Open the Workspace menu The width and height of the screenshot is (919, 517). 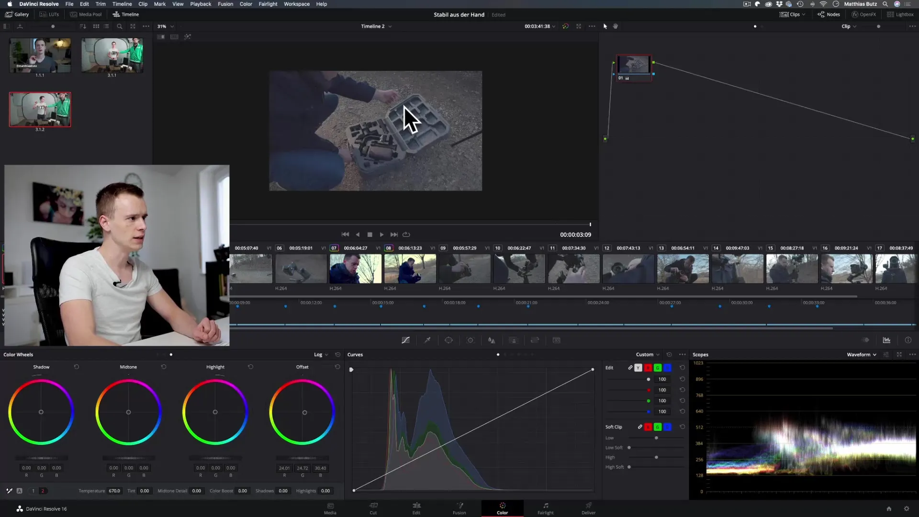point(297,4)
